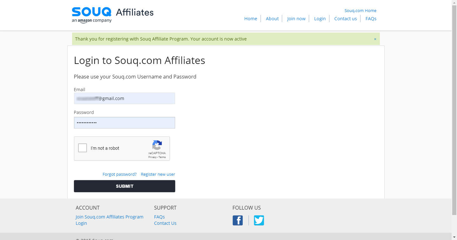This screenshot has width=457, height=240.
Task: Open Contact us in top navigation
Action: 346,19
